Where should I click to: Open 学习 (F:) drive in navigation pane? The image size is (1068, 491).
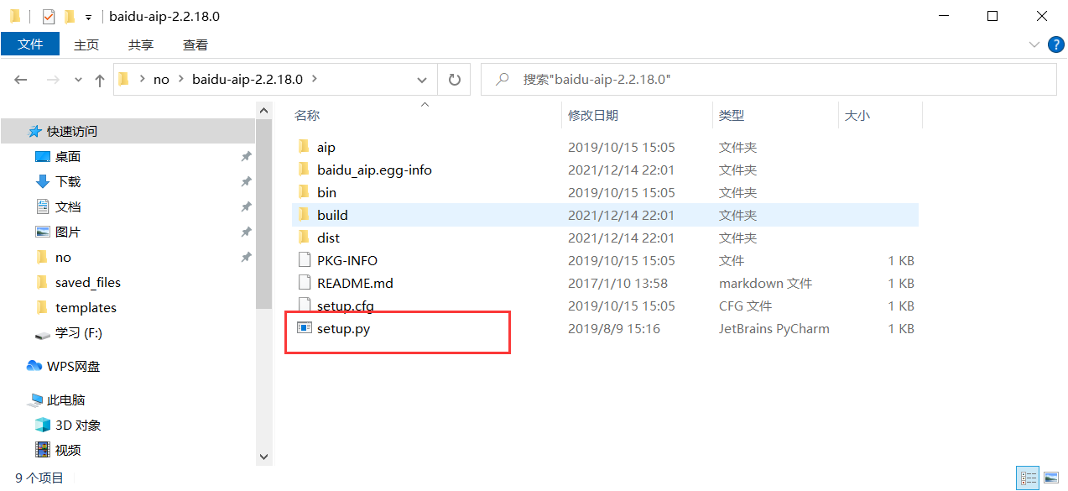(x=79, y=333)
